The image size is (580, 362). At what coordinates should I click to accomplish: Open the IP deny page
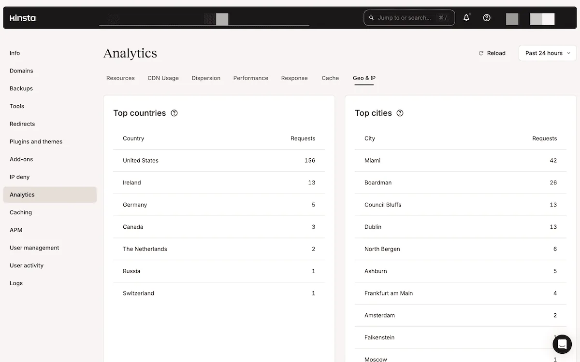[x=18, y=177]
